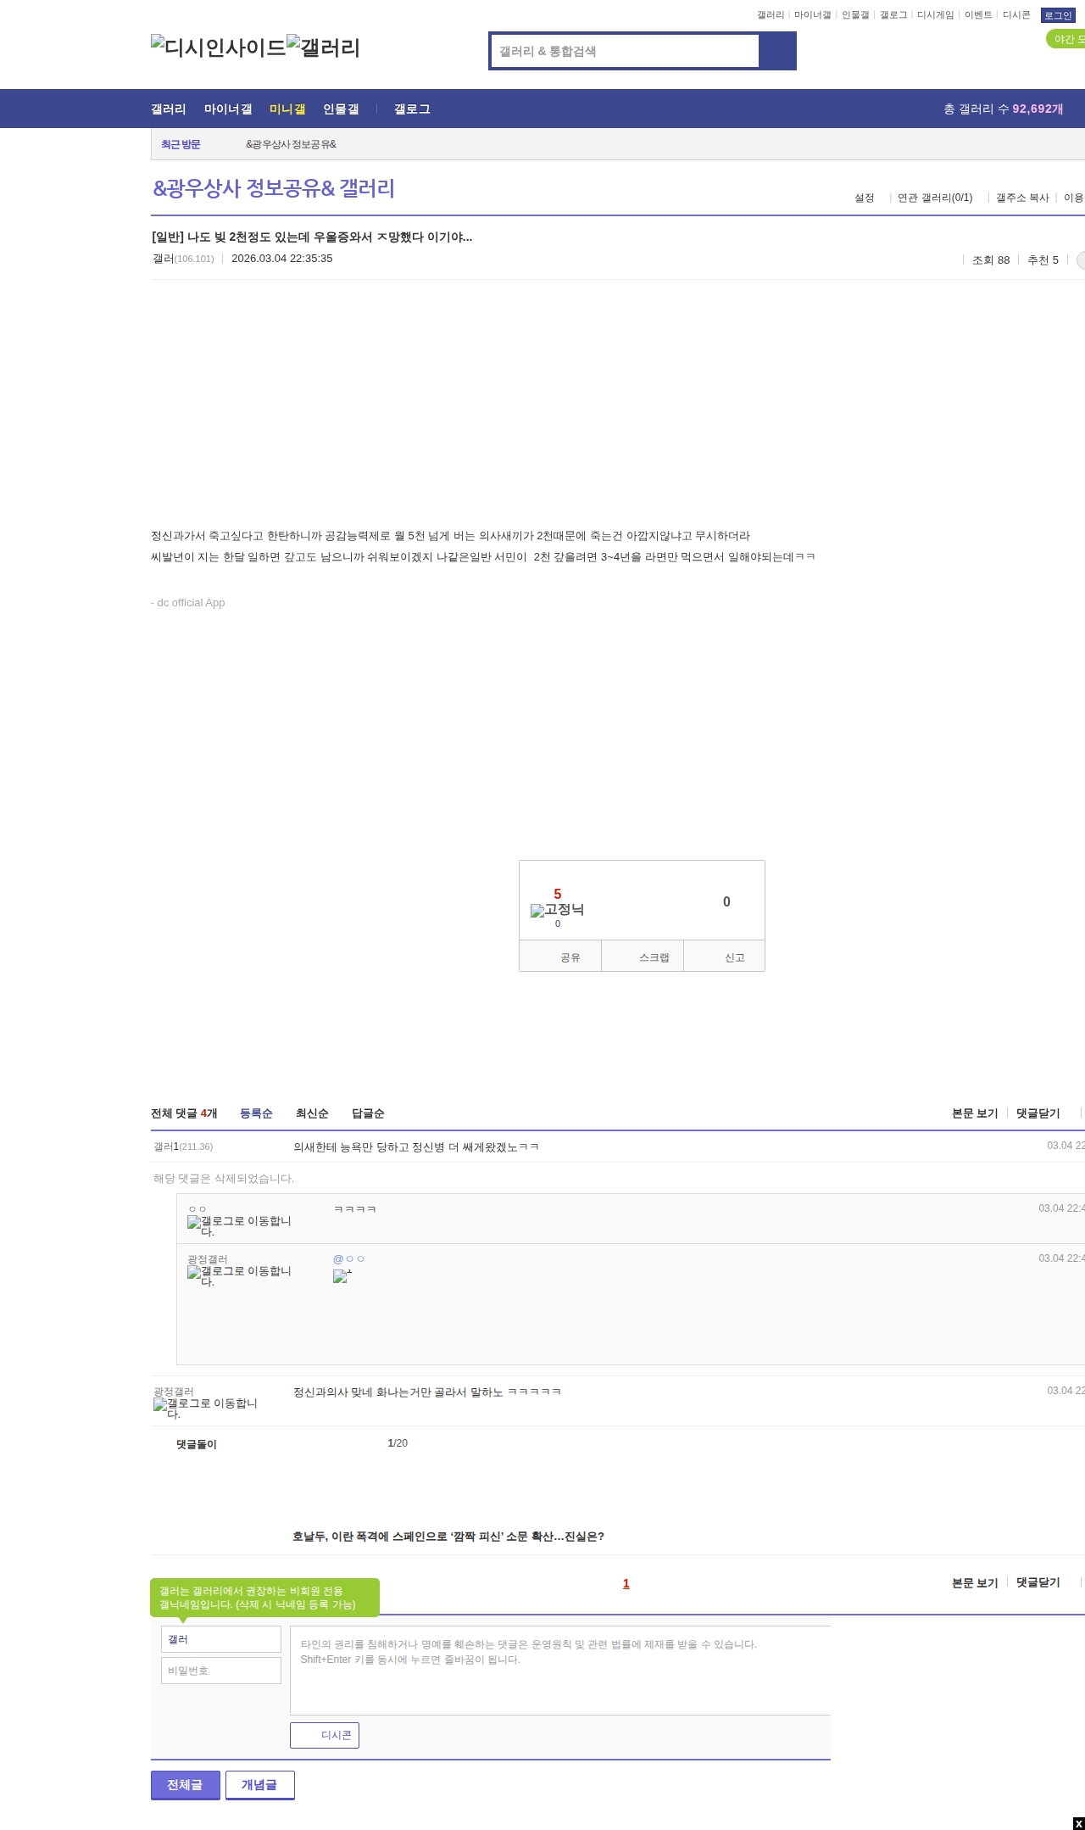
Task: Toggle 야간 모드 night mode switch
Action: 1067,39
